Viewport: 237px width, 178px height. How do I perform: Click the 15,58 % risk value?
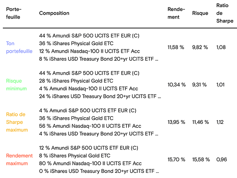coord(201,159)
